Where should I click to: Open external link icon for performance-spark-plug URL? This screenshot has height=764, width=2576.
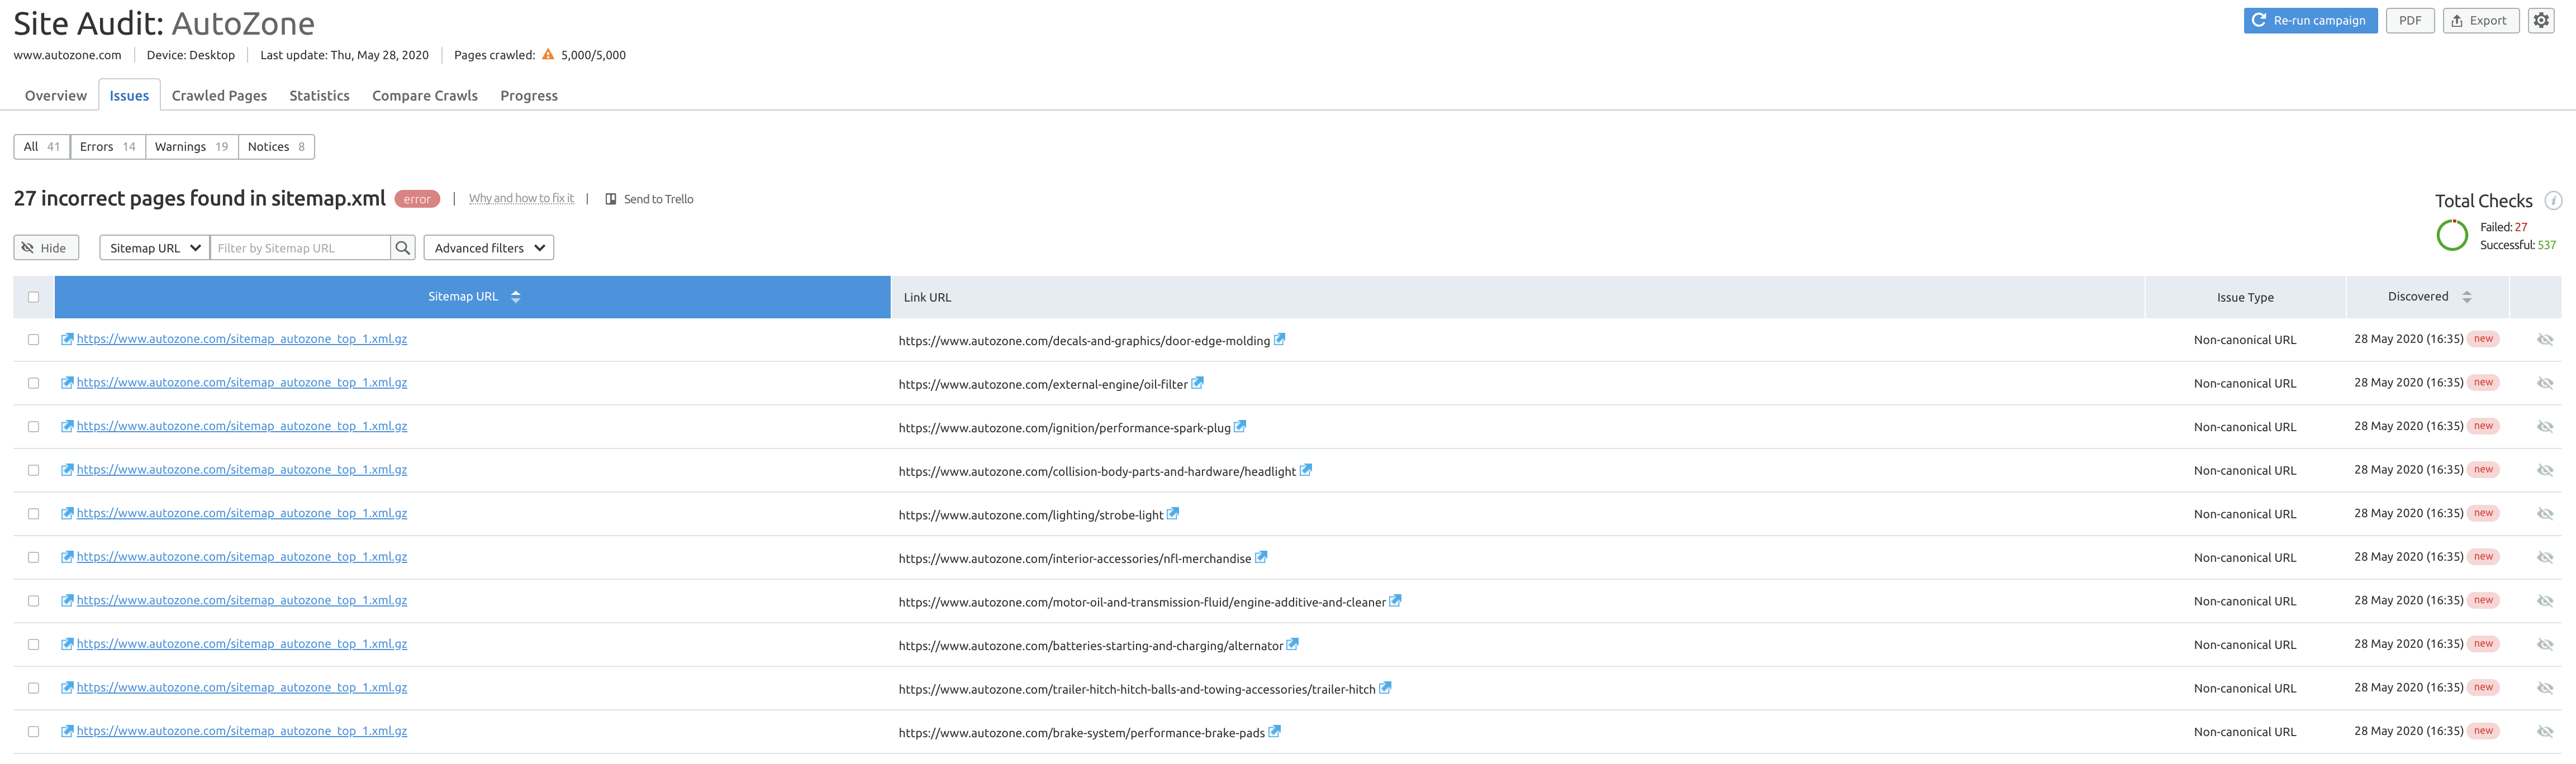(1240, 427)
